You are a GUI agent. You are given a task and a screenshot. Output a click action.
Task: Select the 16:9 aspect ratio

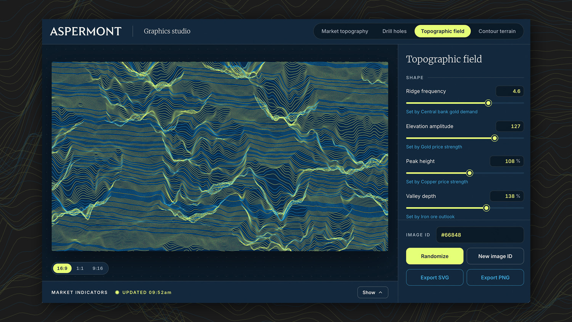click(x=62, y=268)
